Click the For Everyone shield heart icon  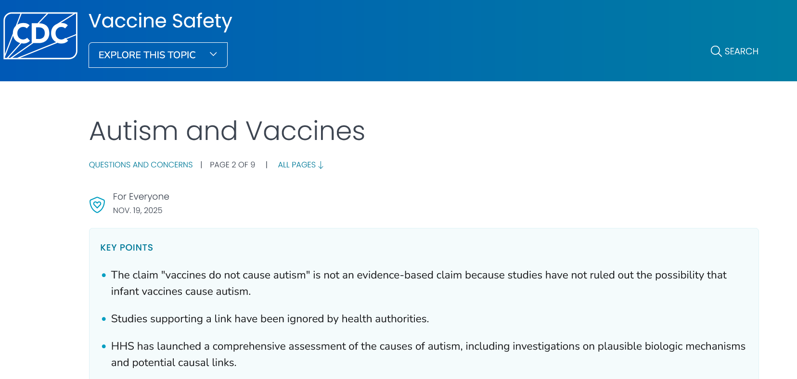[97, 205]
